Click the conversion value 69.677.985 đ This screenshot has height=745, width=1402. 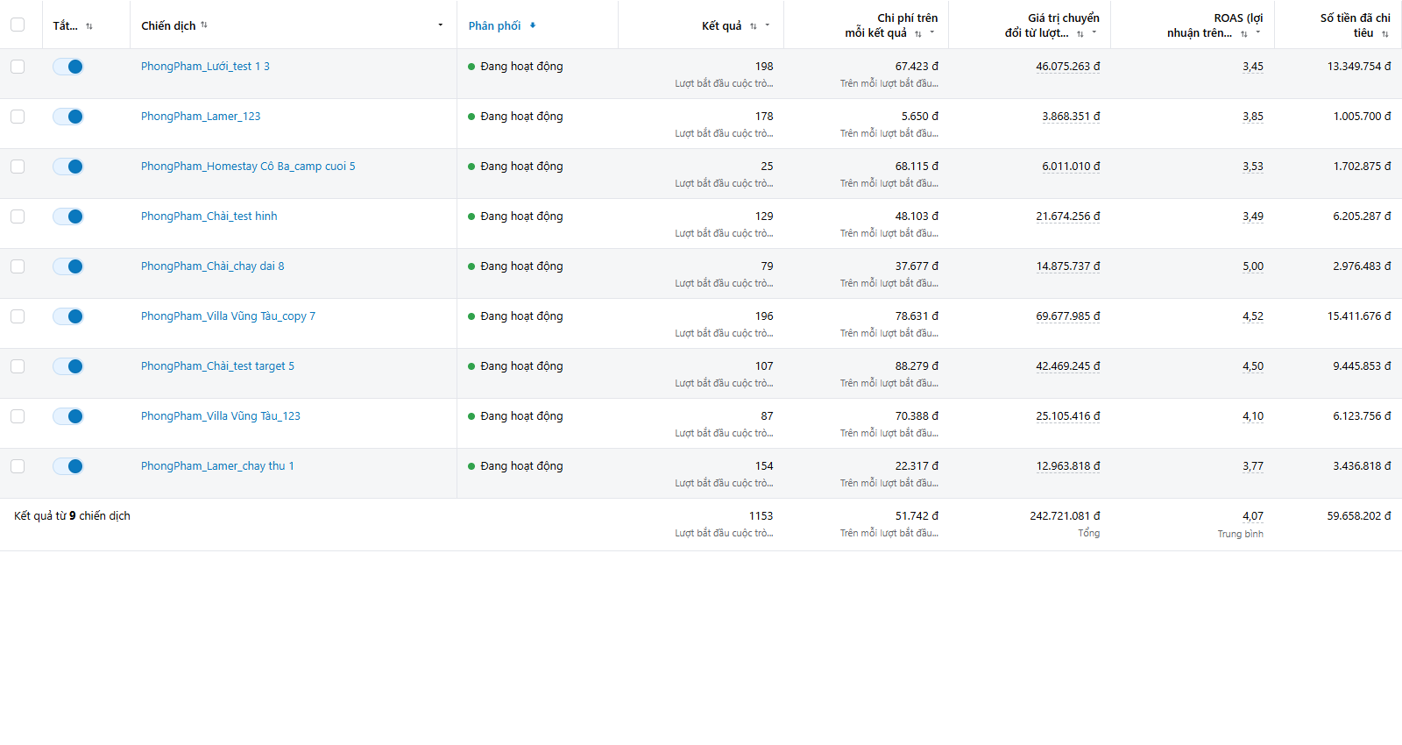click(1068, 316)
